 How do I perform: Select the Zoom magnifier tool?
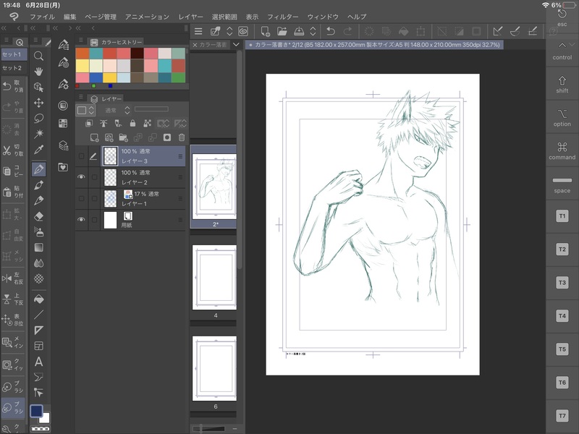pyautogui.click(x=39, y=56)
